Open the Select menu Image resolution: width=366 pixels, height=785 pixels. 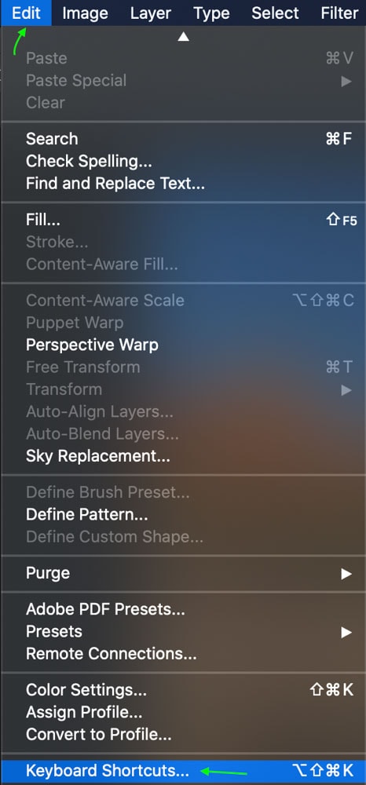[275, 13]
